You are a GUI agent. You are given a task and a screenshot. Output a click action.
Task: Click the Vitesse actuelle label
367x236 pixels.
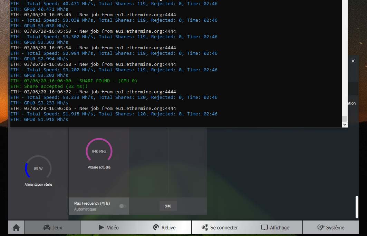pyautogui.click(x=99, y=167)
